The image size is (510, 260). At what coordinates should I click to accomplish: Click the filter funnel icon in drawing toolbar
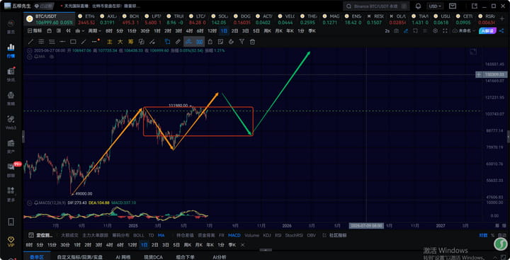click(242, 42)
